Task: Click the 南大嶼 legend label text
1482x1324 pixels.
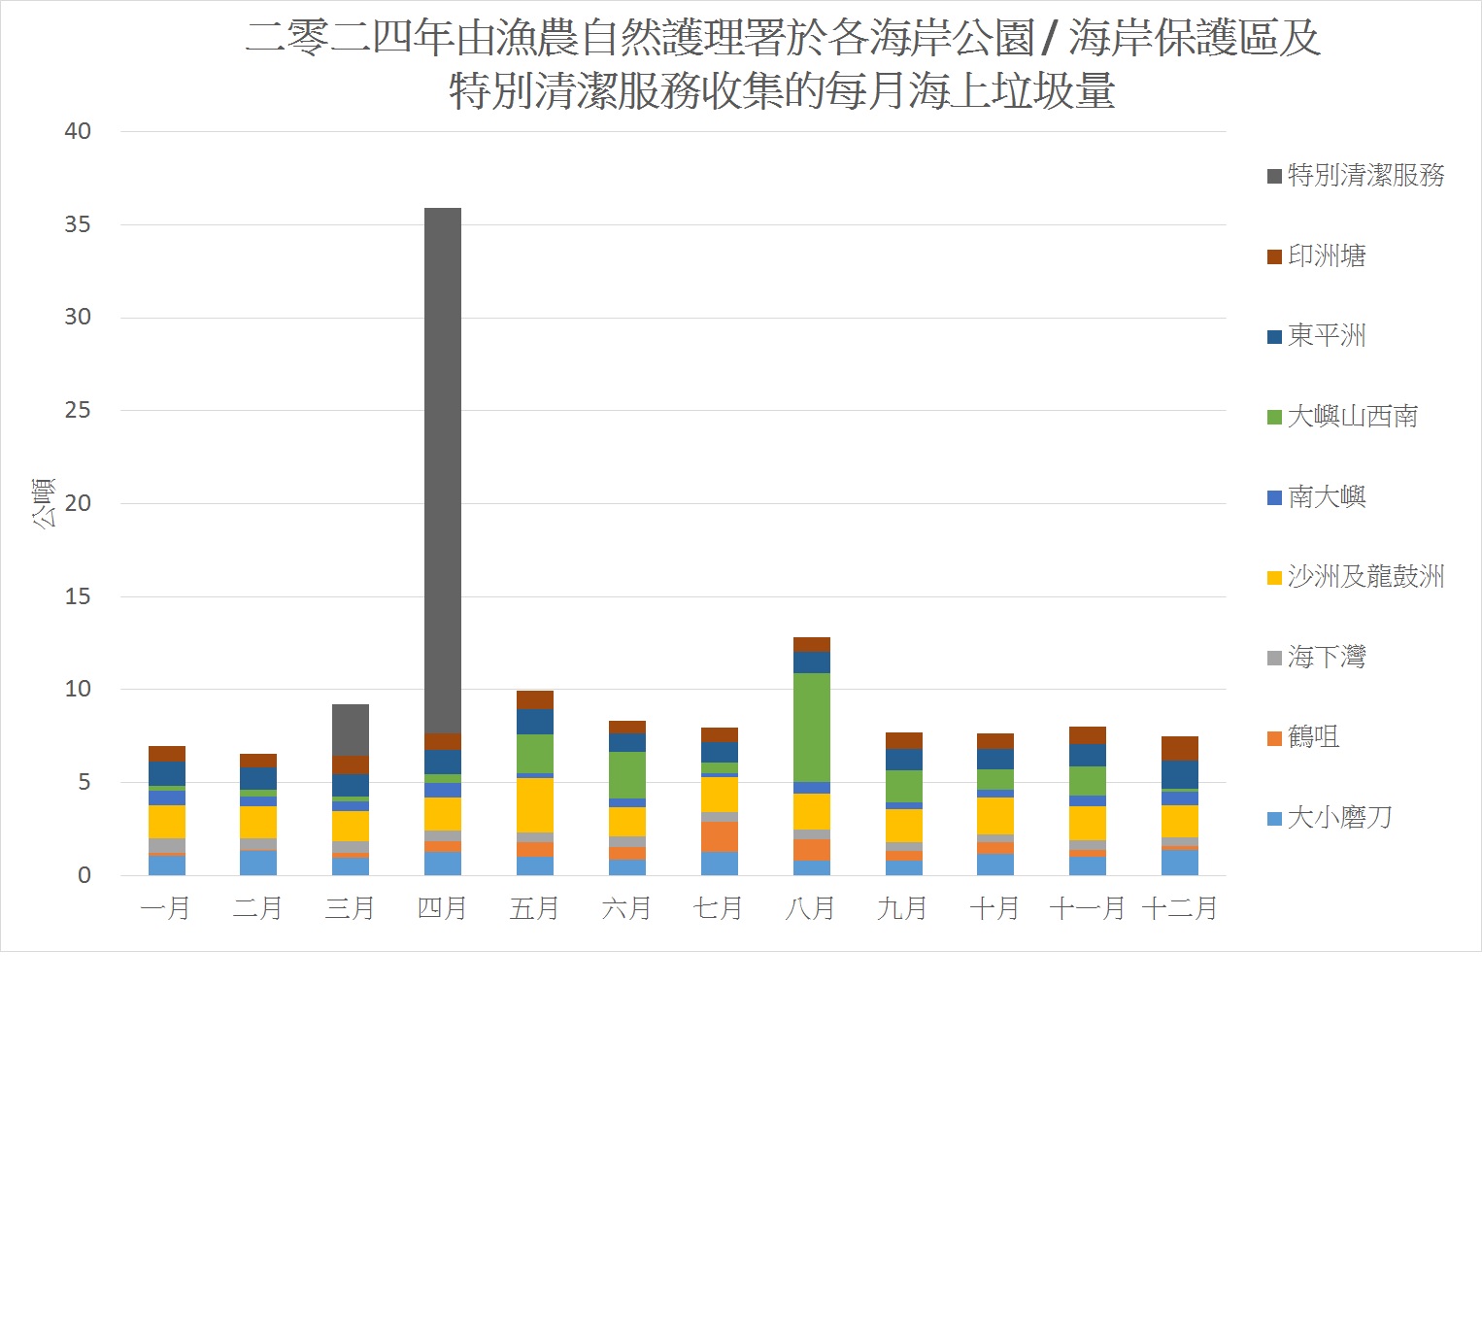Action: pyautogui.click(x=1327, y=497)
